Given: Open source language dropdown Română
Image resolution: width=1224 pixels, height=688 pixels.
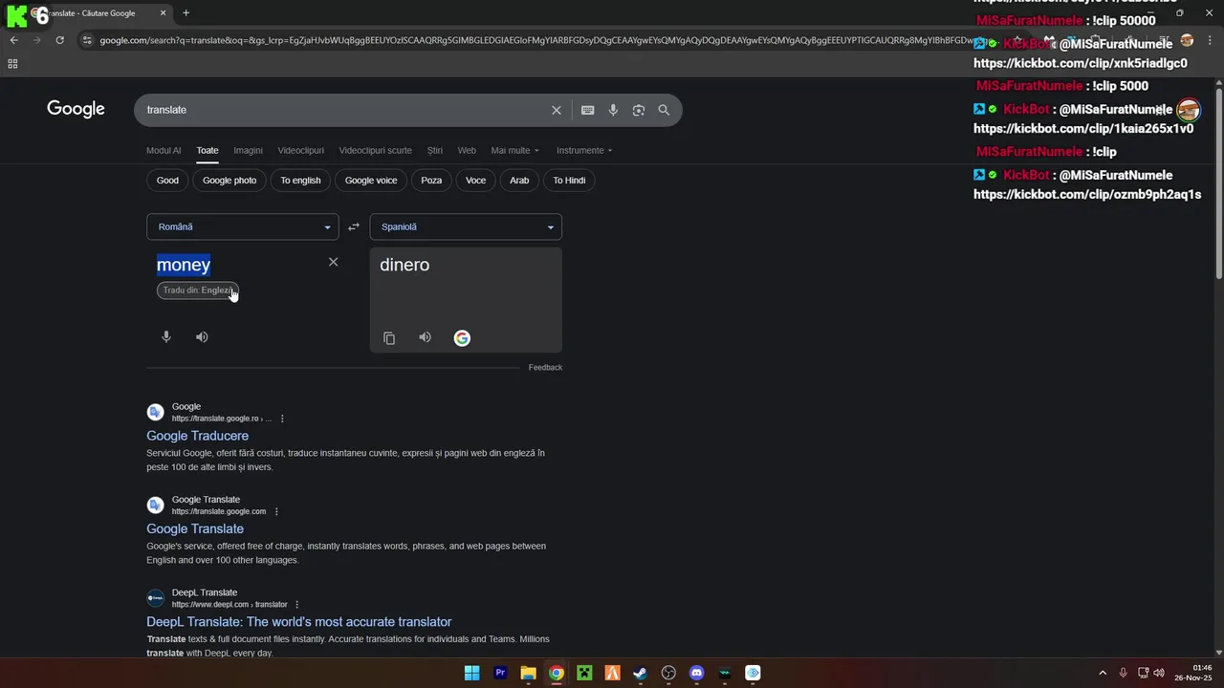Looking at the screenshot, I should tap(243, 226).
